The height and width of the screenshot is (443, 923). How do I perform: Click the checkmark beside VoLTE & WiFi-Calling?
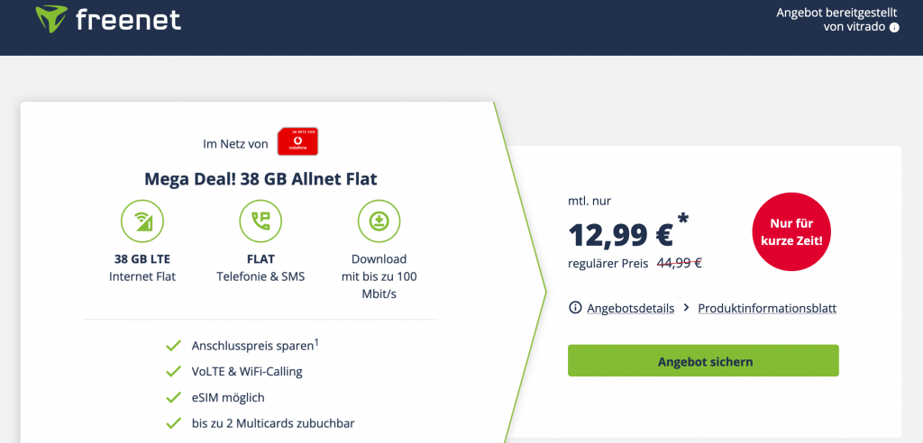173,371
